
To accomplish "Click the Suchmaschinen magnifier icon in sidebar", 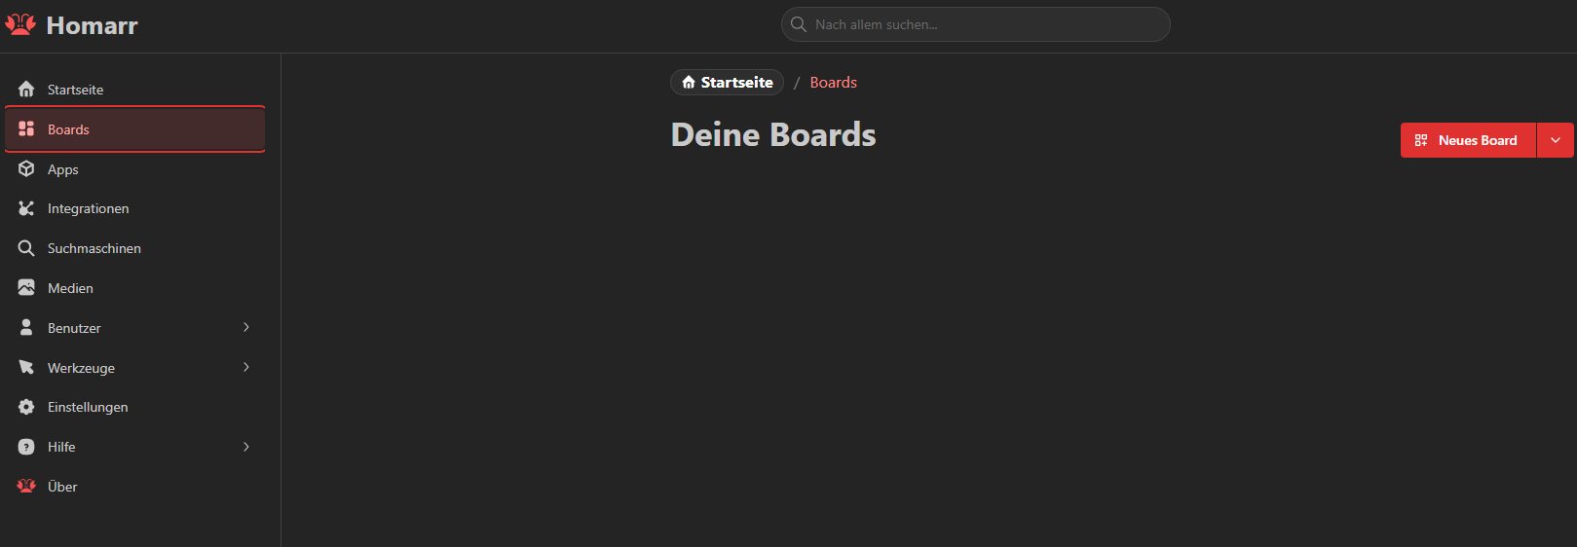I will (x=26, y=248).
